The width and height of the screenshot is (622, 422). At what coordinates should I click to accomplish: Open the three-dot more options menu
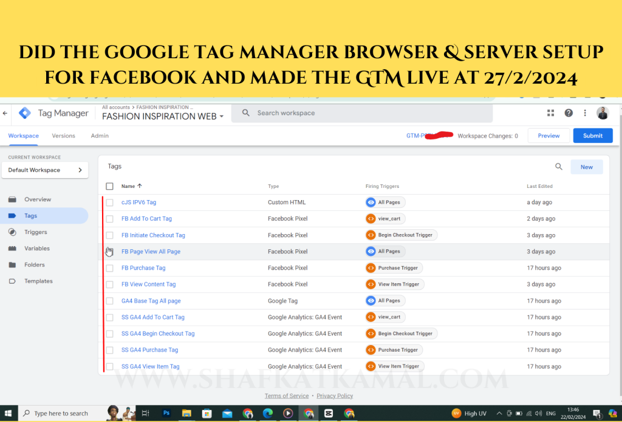[585, 113]
